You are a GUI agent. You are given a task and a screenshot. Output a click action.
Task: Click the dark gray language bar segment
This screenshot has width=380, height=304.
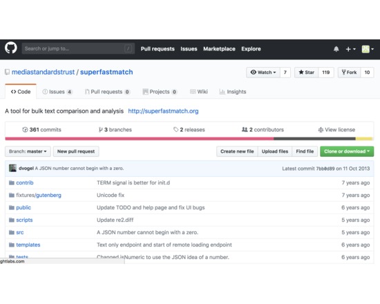coord(314,139)
